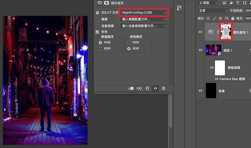Screen dimensions: 251x148
Task: Open the History panel icon
Action: pyautogui.click(x=179, y=8)
